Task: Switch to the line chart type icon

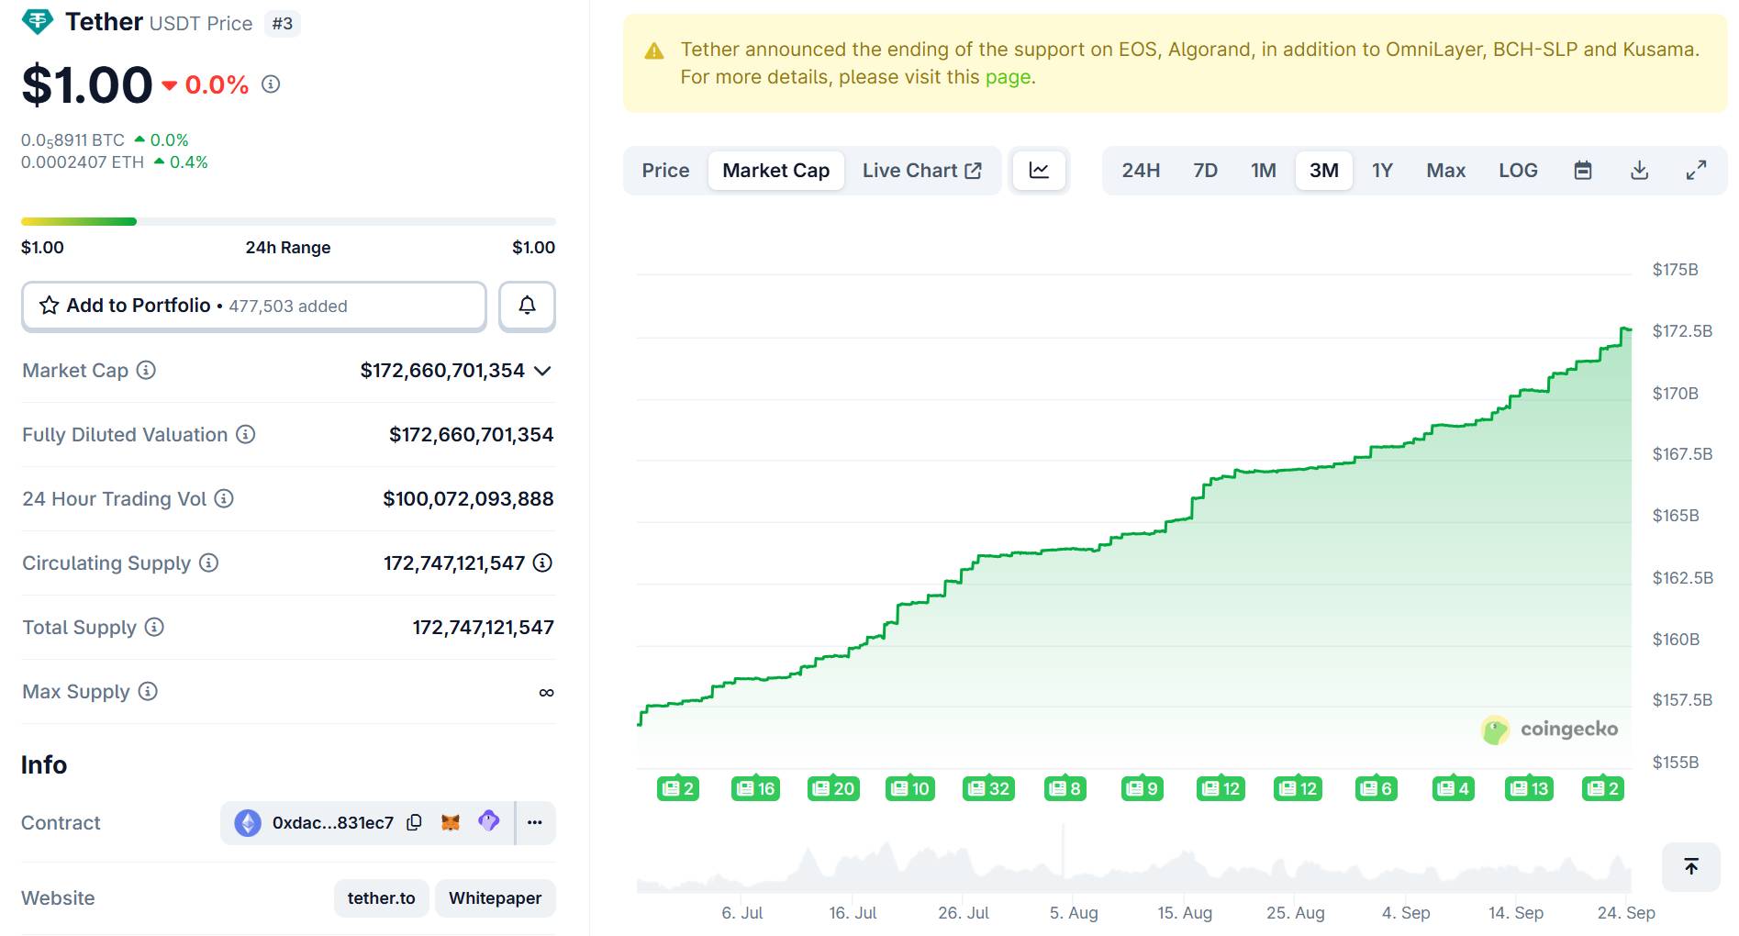Action: 1039,171
